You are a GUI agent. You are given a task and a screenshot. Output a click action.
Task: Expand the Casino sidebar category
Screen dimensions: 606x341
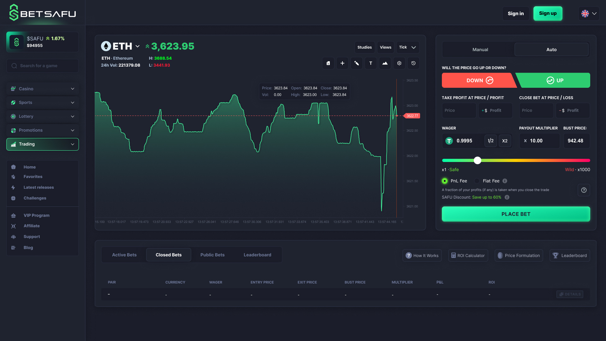tap(42, 89)
